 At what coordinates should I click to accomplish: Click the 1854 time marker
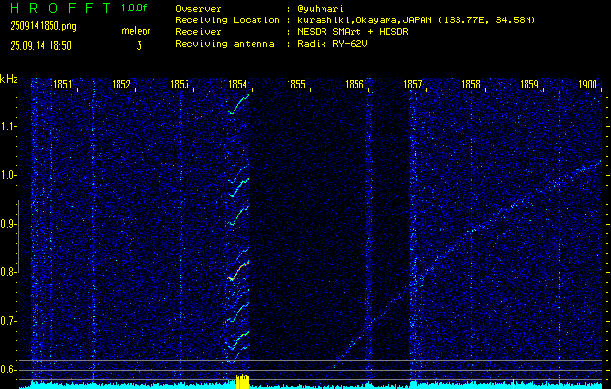(238, 84)
